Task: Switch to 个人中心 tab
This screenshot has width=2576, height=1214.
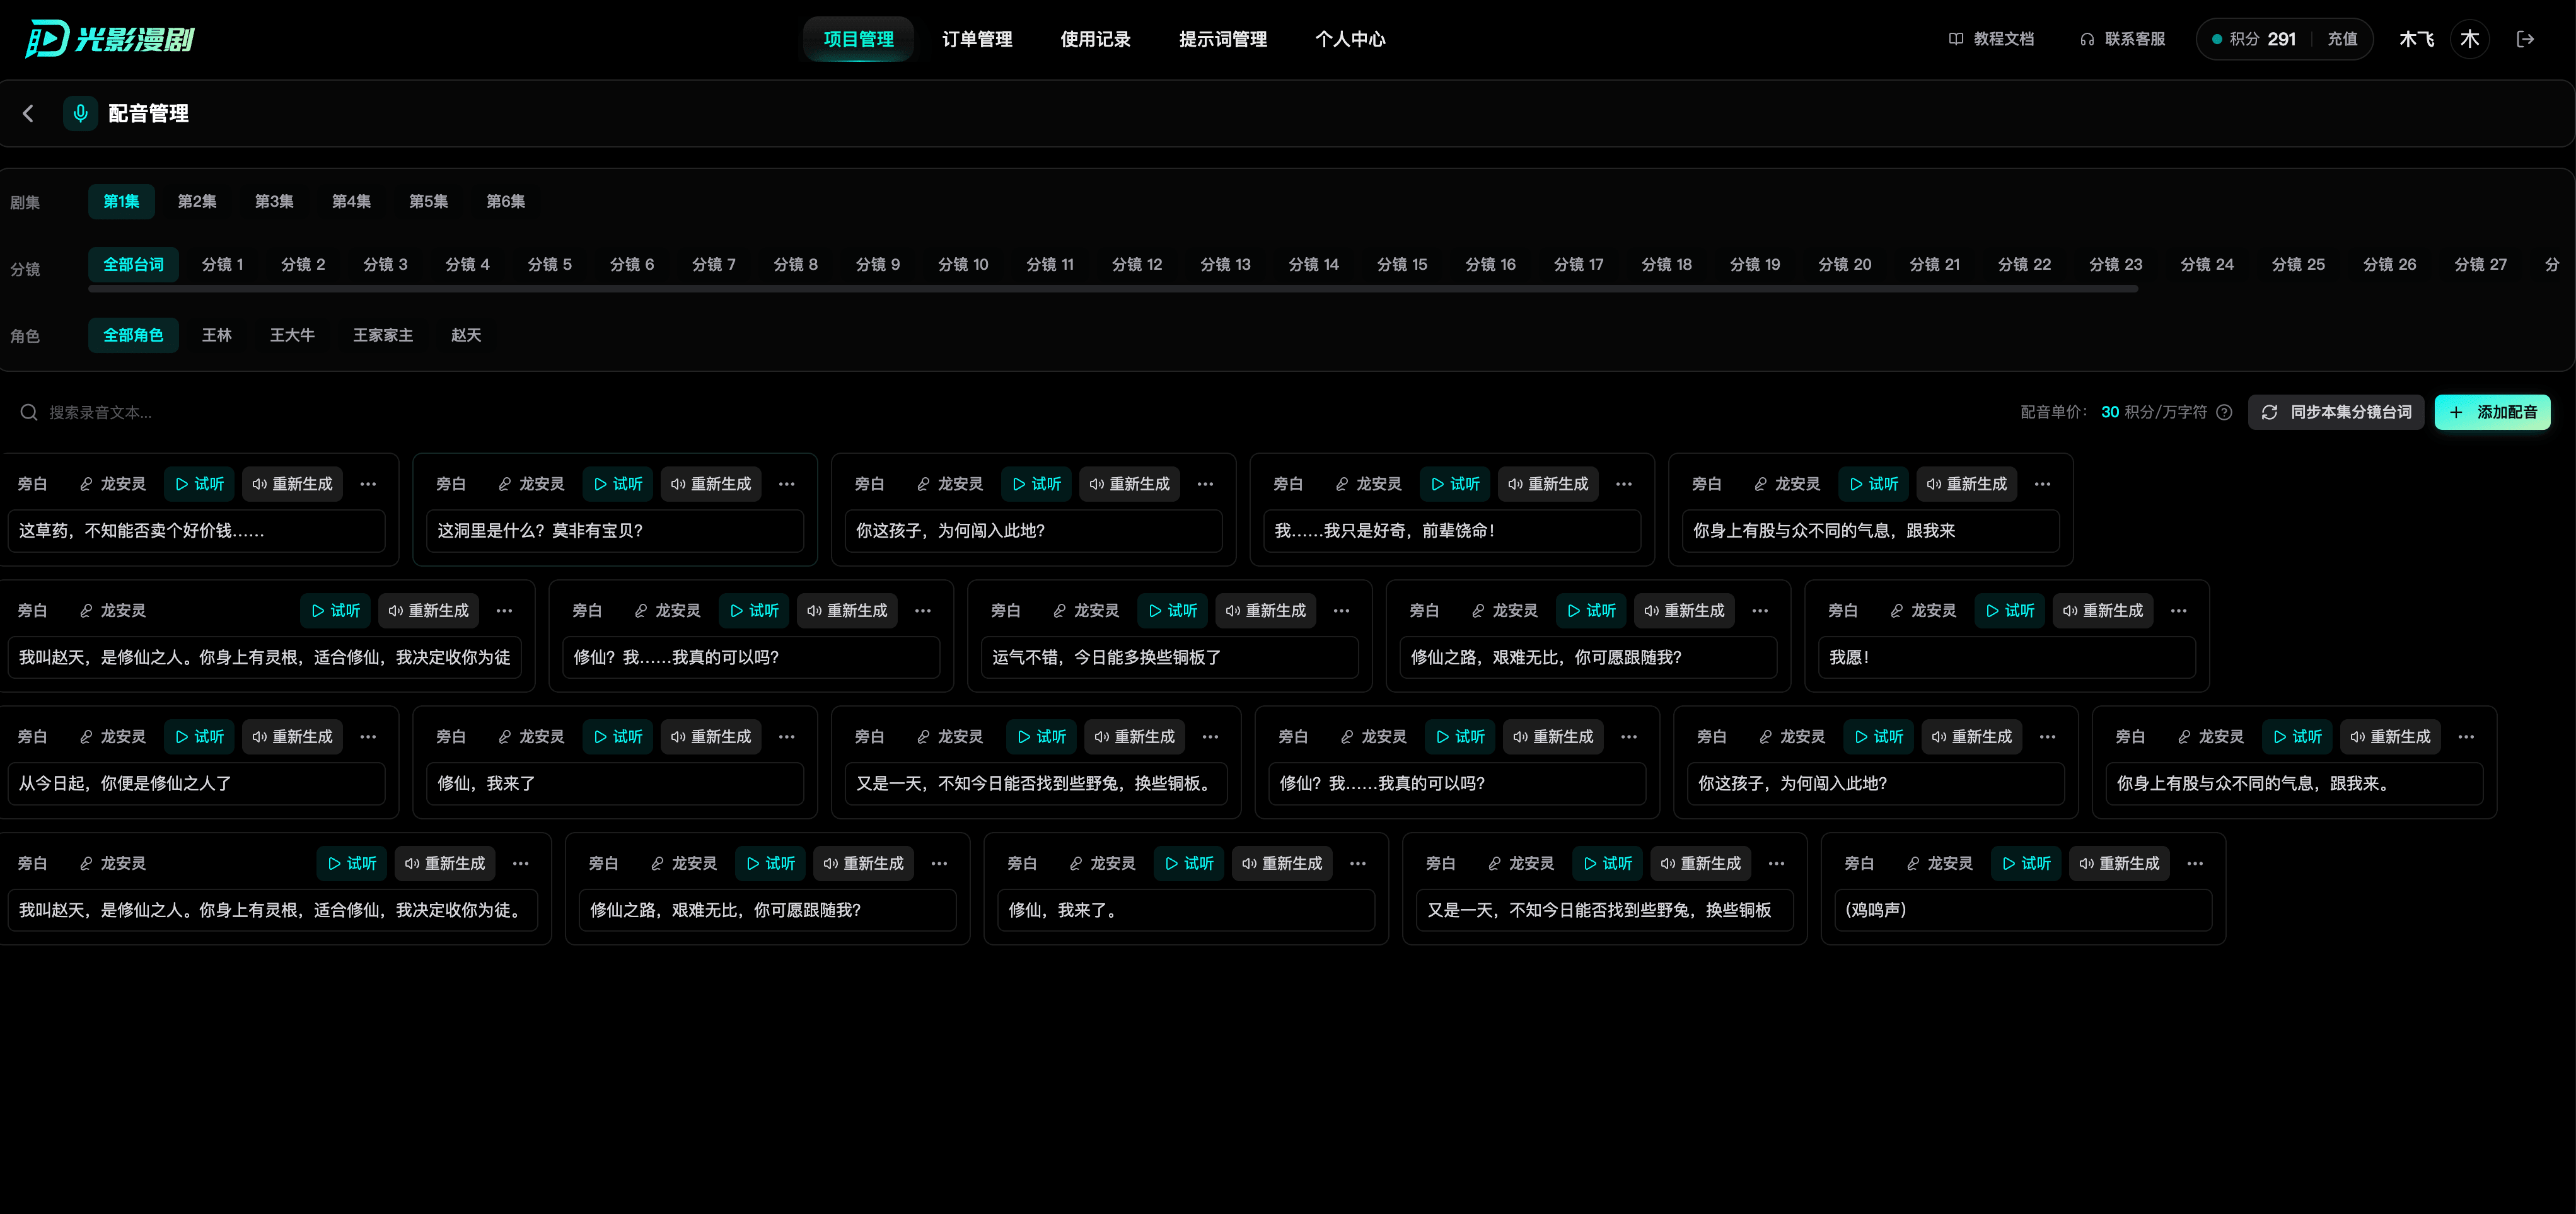Action: click(1350, 39)
